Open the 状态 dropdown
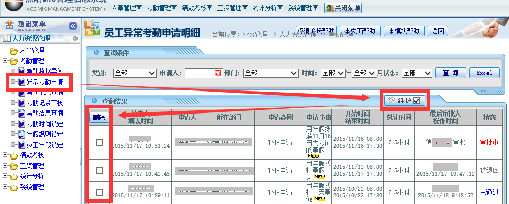The height and width of the screenshot is (204, 509). click(x=417, y=73)
